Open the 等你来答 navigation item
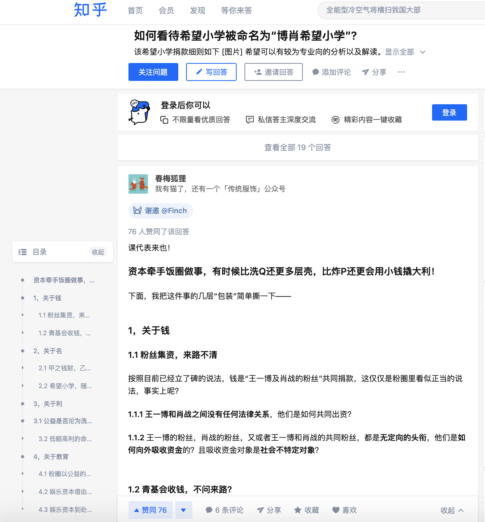The height and width of the screenshot is (522, 485). [236, 11]
